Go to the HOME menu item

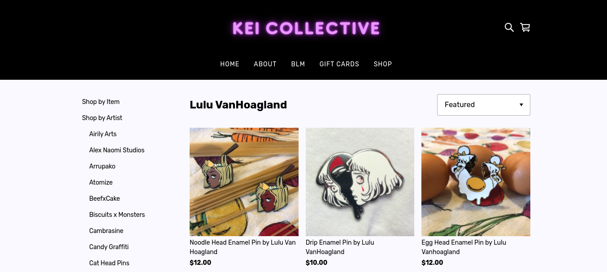point(230,64)
